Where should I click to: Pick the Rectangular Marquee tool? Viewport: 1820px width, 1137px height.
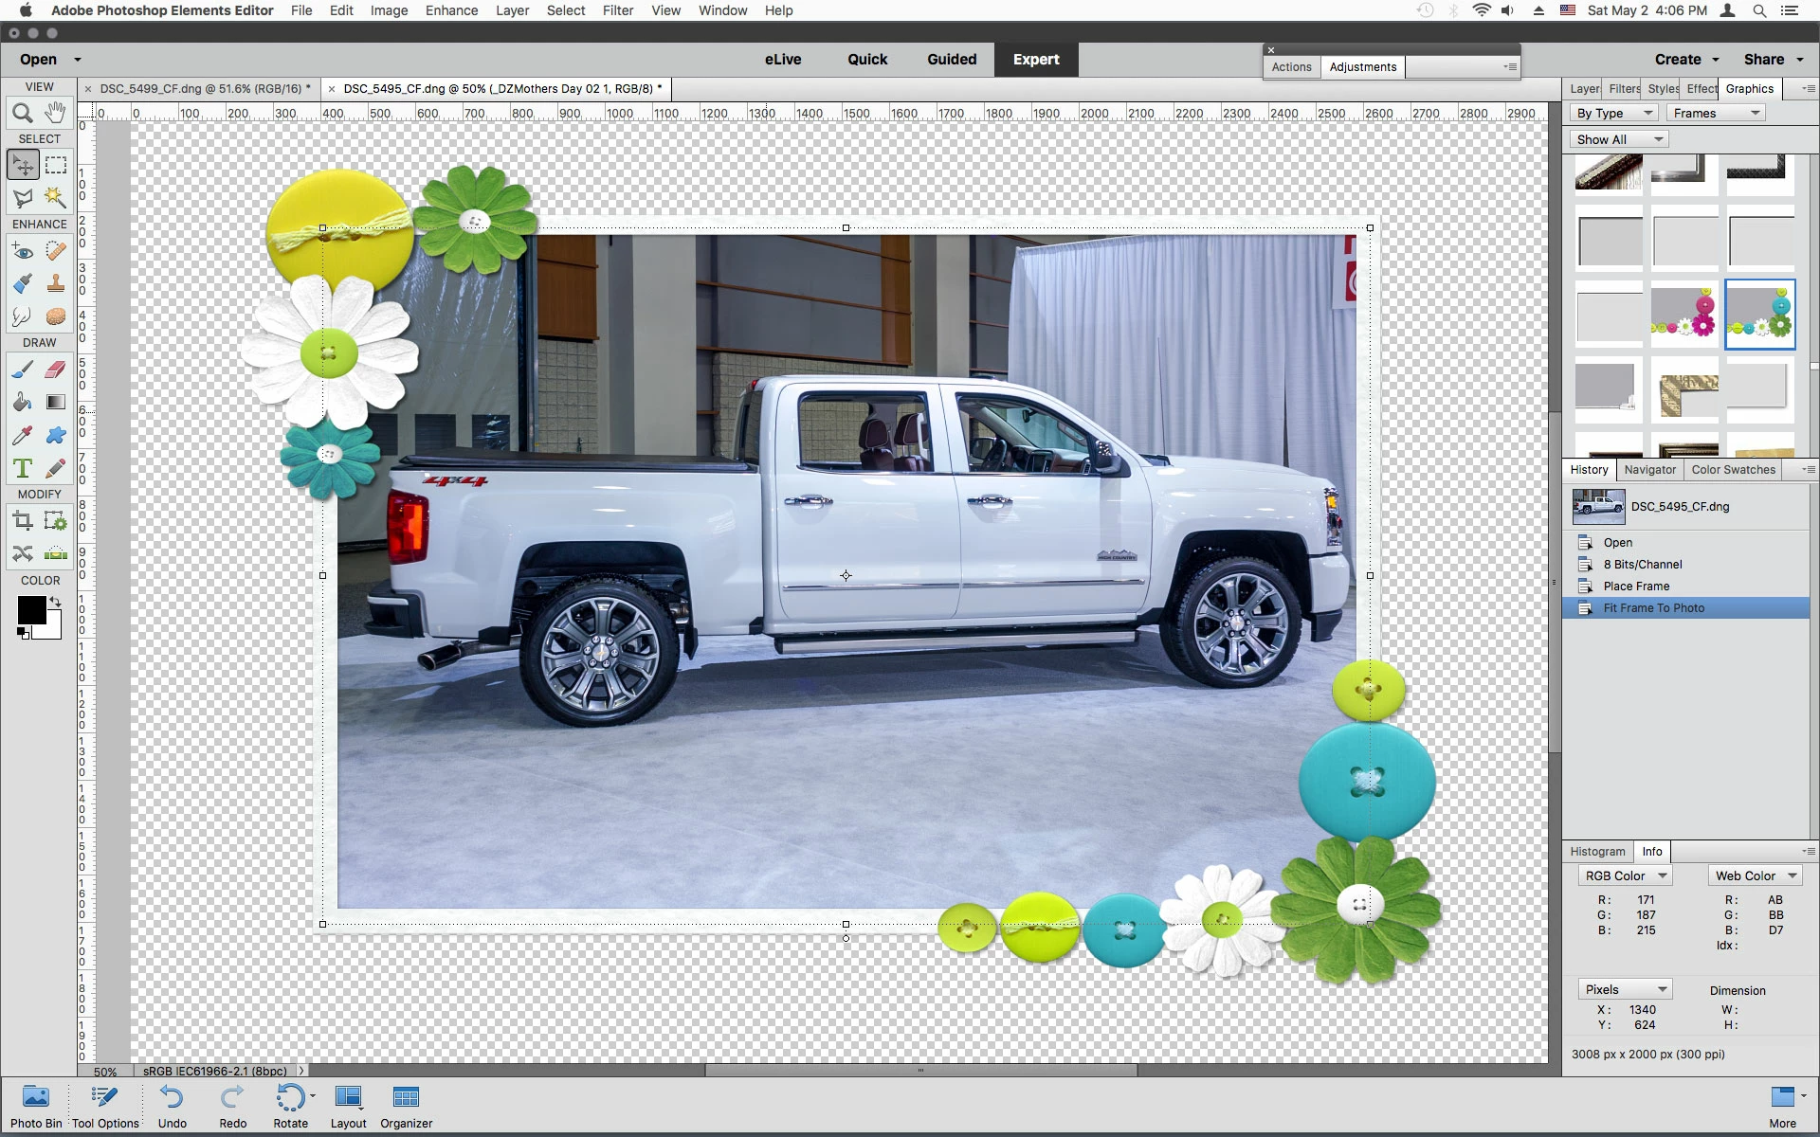tap(56, 165)
